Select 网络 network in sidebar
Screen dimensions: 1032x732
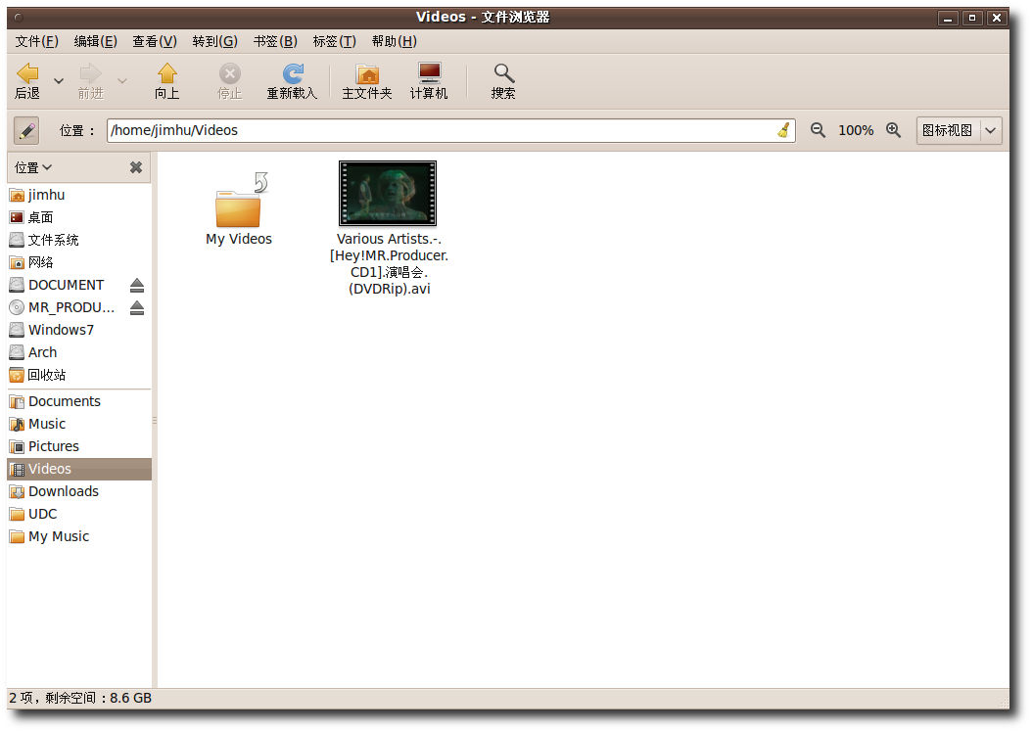(79, 262)
